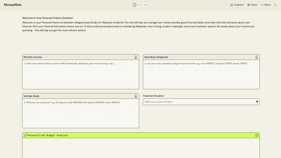This screenshot has height=158, width=281.
Task: Click the MoneyMate app title
Action: point(13,5)
